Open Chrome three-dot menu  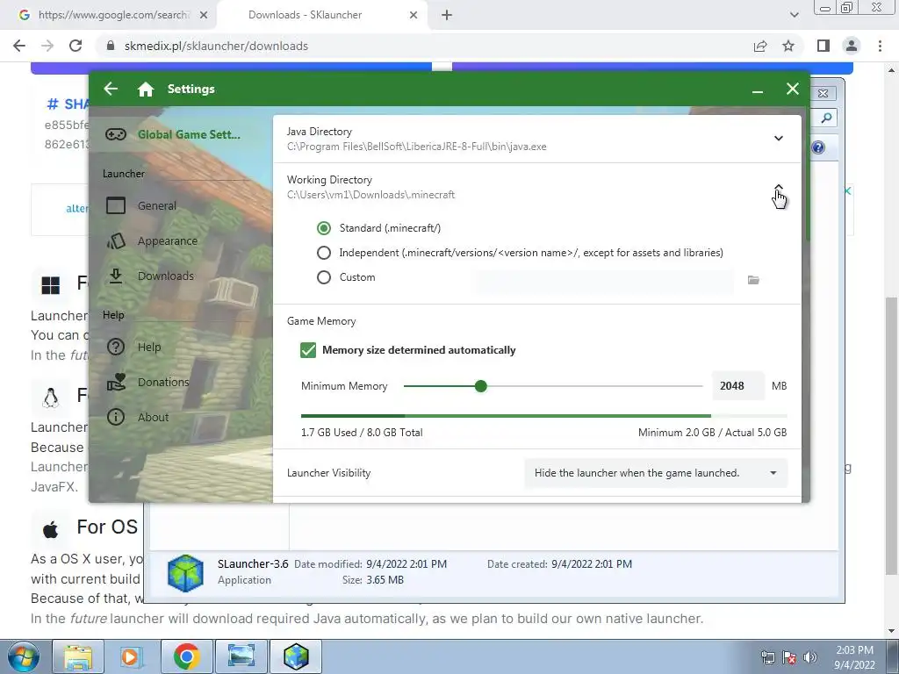click(x=880, y=46)
